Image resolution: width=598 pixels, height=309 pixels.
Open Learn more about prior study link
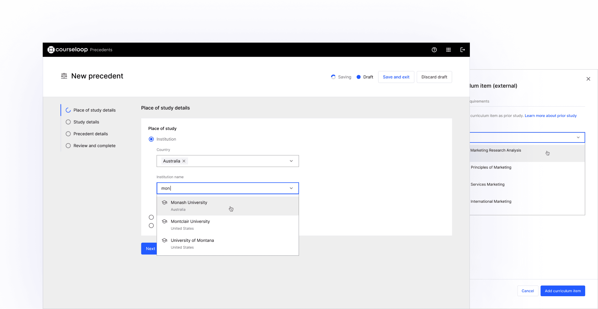click(x=550, y=116)
